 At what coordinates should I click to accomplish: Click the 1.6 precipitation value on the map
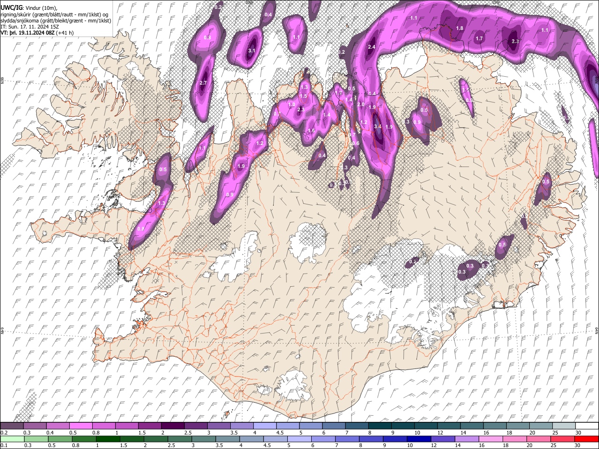(x=311, y=130)
